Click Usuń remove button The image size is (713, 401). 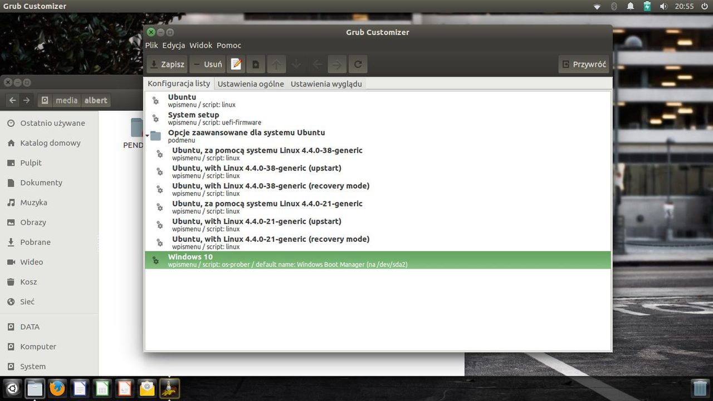[207, 64]
